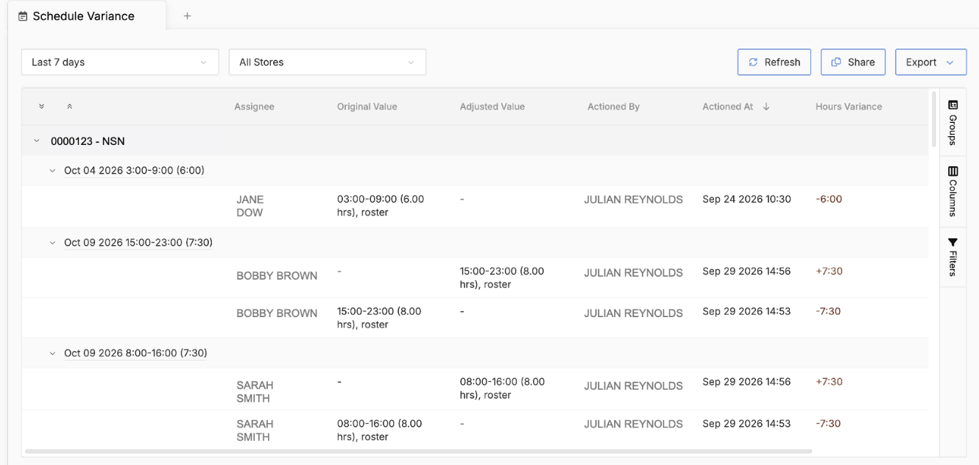Sort by Hours Variance column header
This screenshot has width=979, height=465.
(x=849, y=107)
